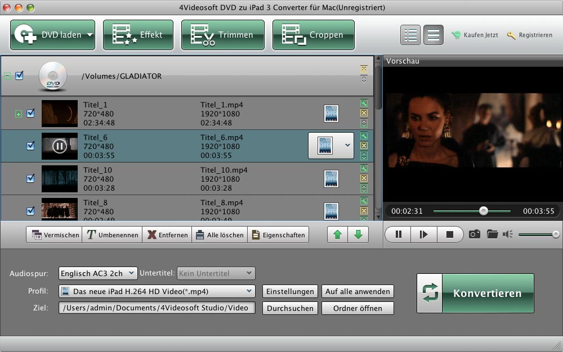Screen dimensions: 563x352
Task: Click the Umbenennen button
Action: 113,235
